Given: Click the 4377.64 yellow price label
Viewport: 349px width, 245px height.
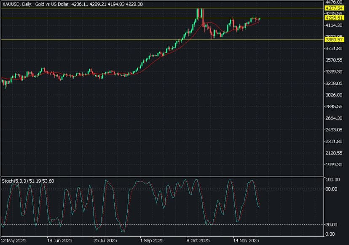Looking at the screenshot, I should click(333, 8).
